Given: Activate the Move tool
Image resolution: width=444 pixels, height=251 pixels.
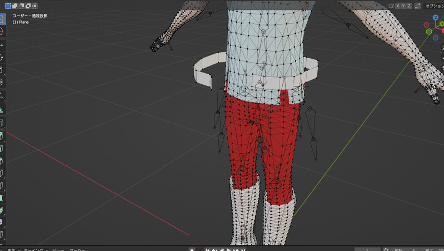Looking at the screenshot, I should pyautogui.click(x=2, y=45).
